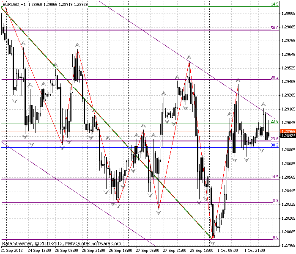Image resolution: width=296 pixels, height=254 pixels.
Task: Click price axis value 1.28805
Action: click(x=288, y=150)
